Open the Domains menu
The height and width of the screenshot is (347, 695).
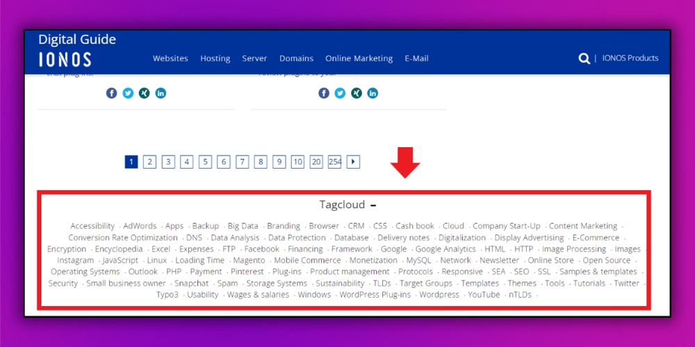click(x=296, y=58)
